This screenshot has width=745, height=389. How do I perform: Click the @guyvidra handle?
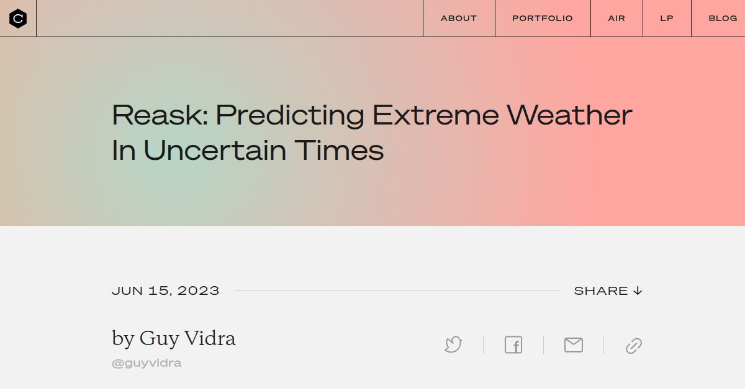(x=147, y=362)
